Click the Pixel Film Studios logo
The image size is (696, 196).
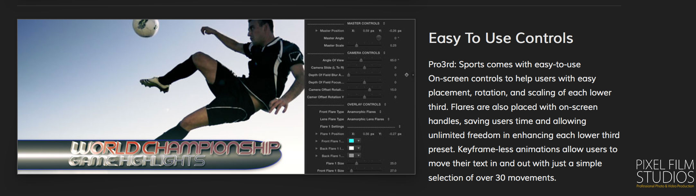click(x=665, y=173)
